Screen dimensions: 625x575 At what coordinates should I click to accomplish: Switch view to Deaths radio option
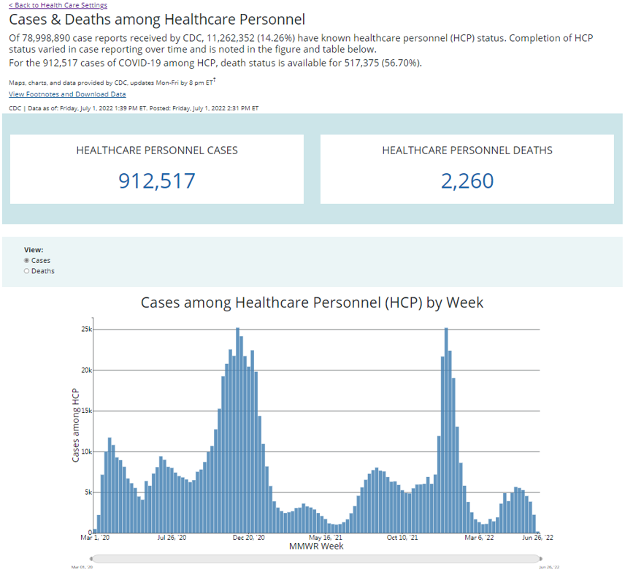pos(27,271)
